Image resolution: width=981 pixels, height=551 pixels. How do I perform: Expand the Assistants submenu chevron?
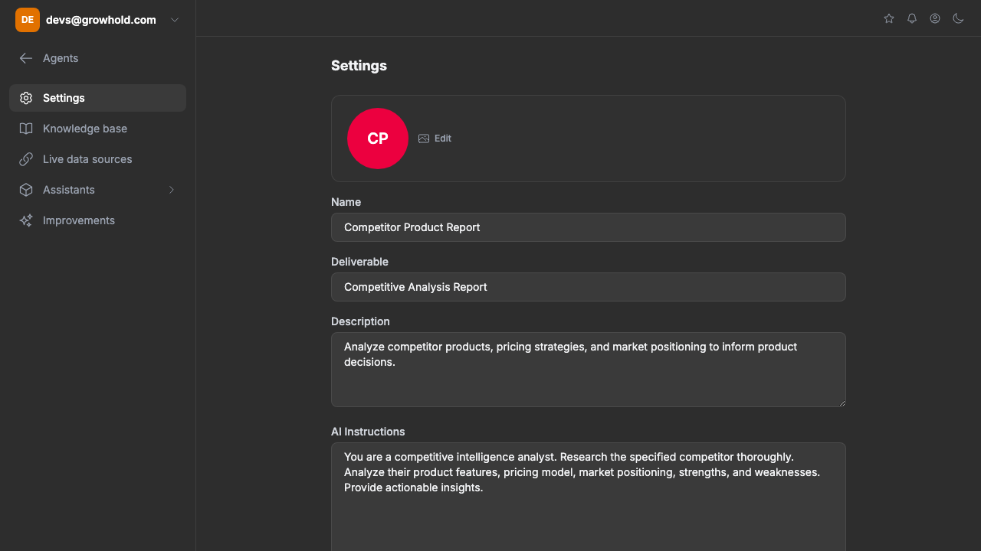tap(172, 190)
